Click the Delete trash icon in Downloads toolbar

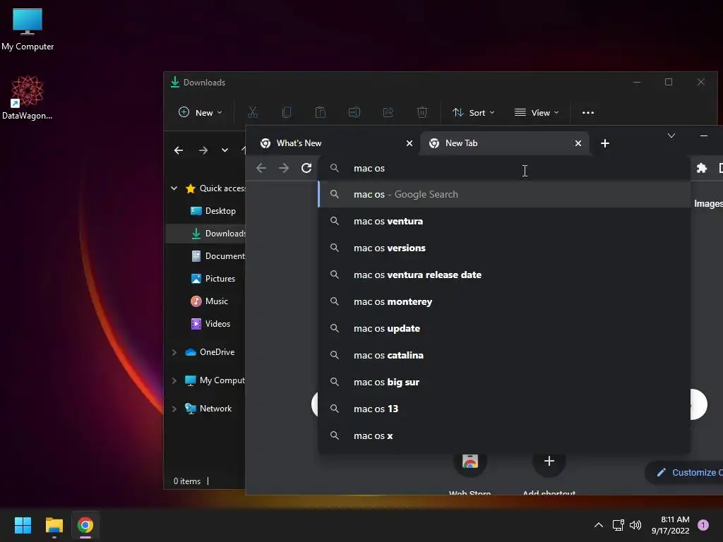[x=422, y=112]
